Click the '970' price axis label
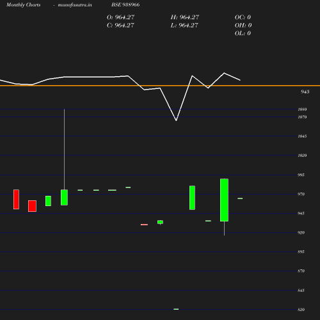 pyautogui.click(x=301, y=194)
